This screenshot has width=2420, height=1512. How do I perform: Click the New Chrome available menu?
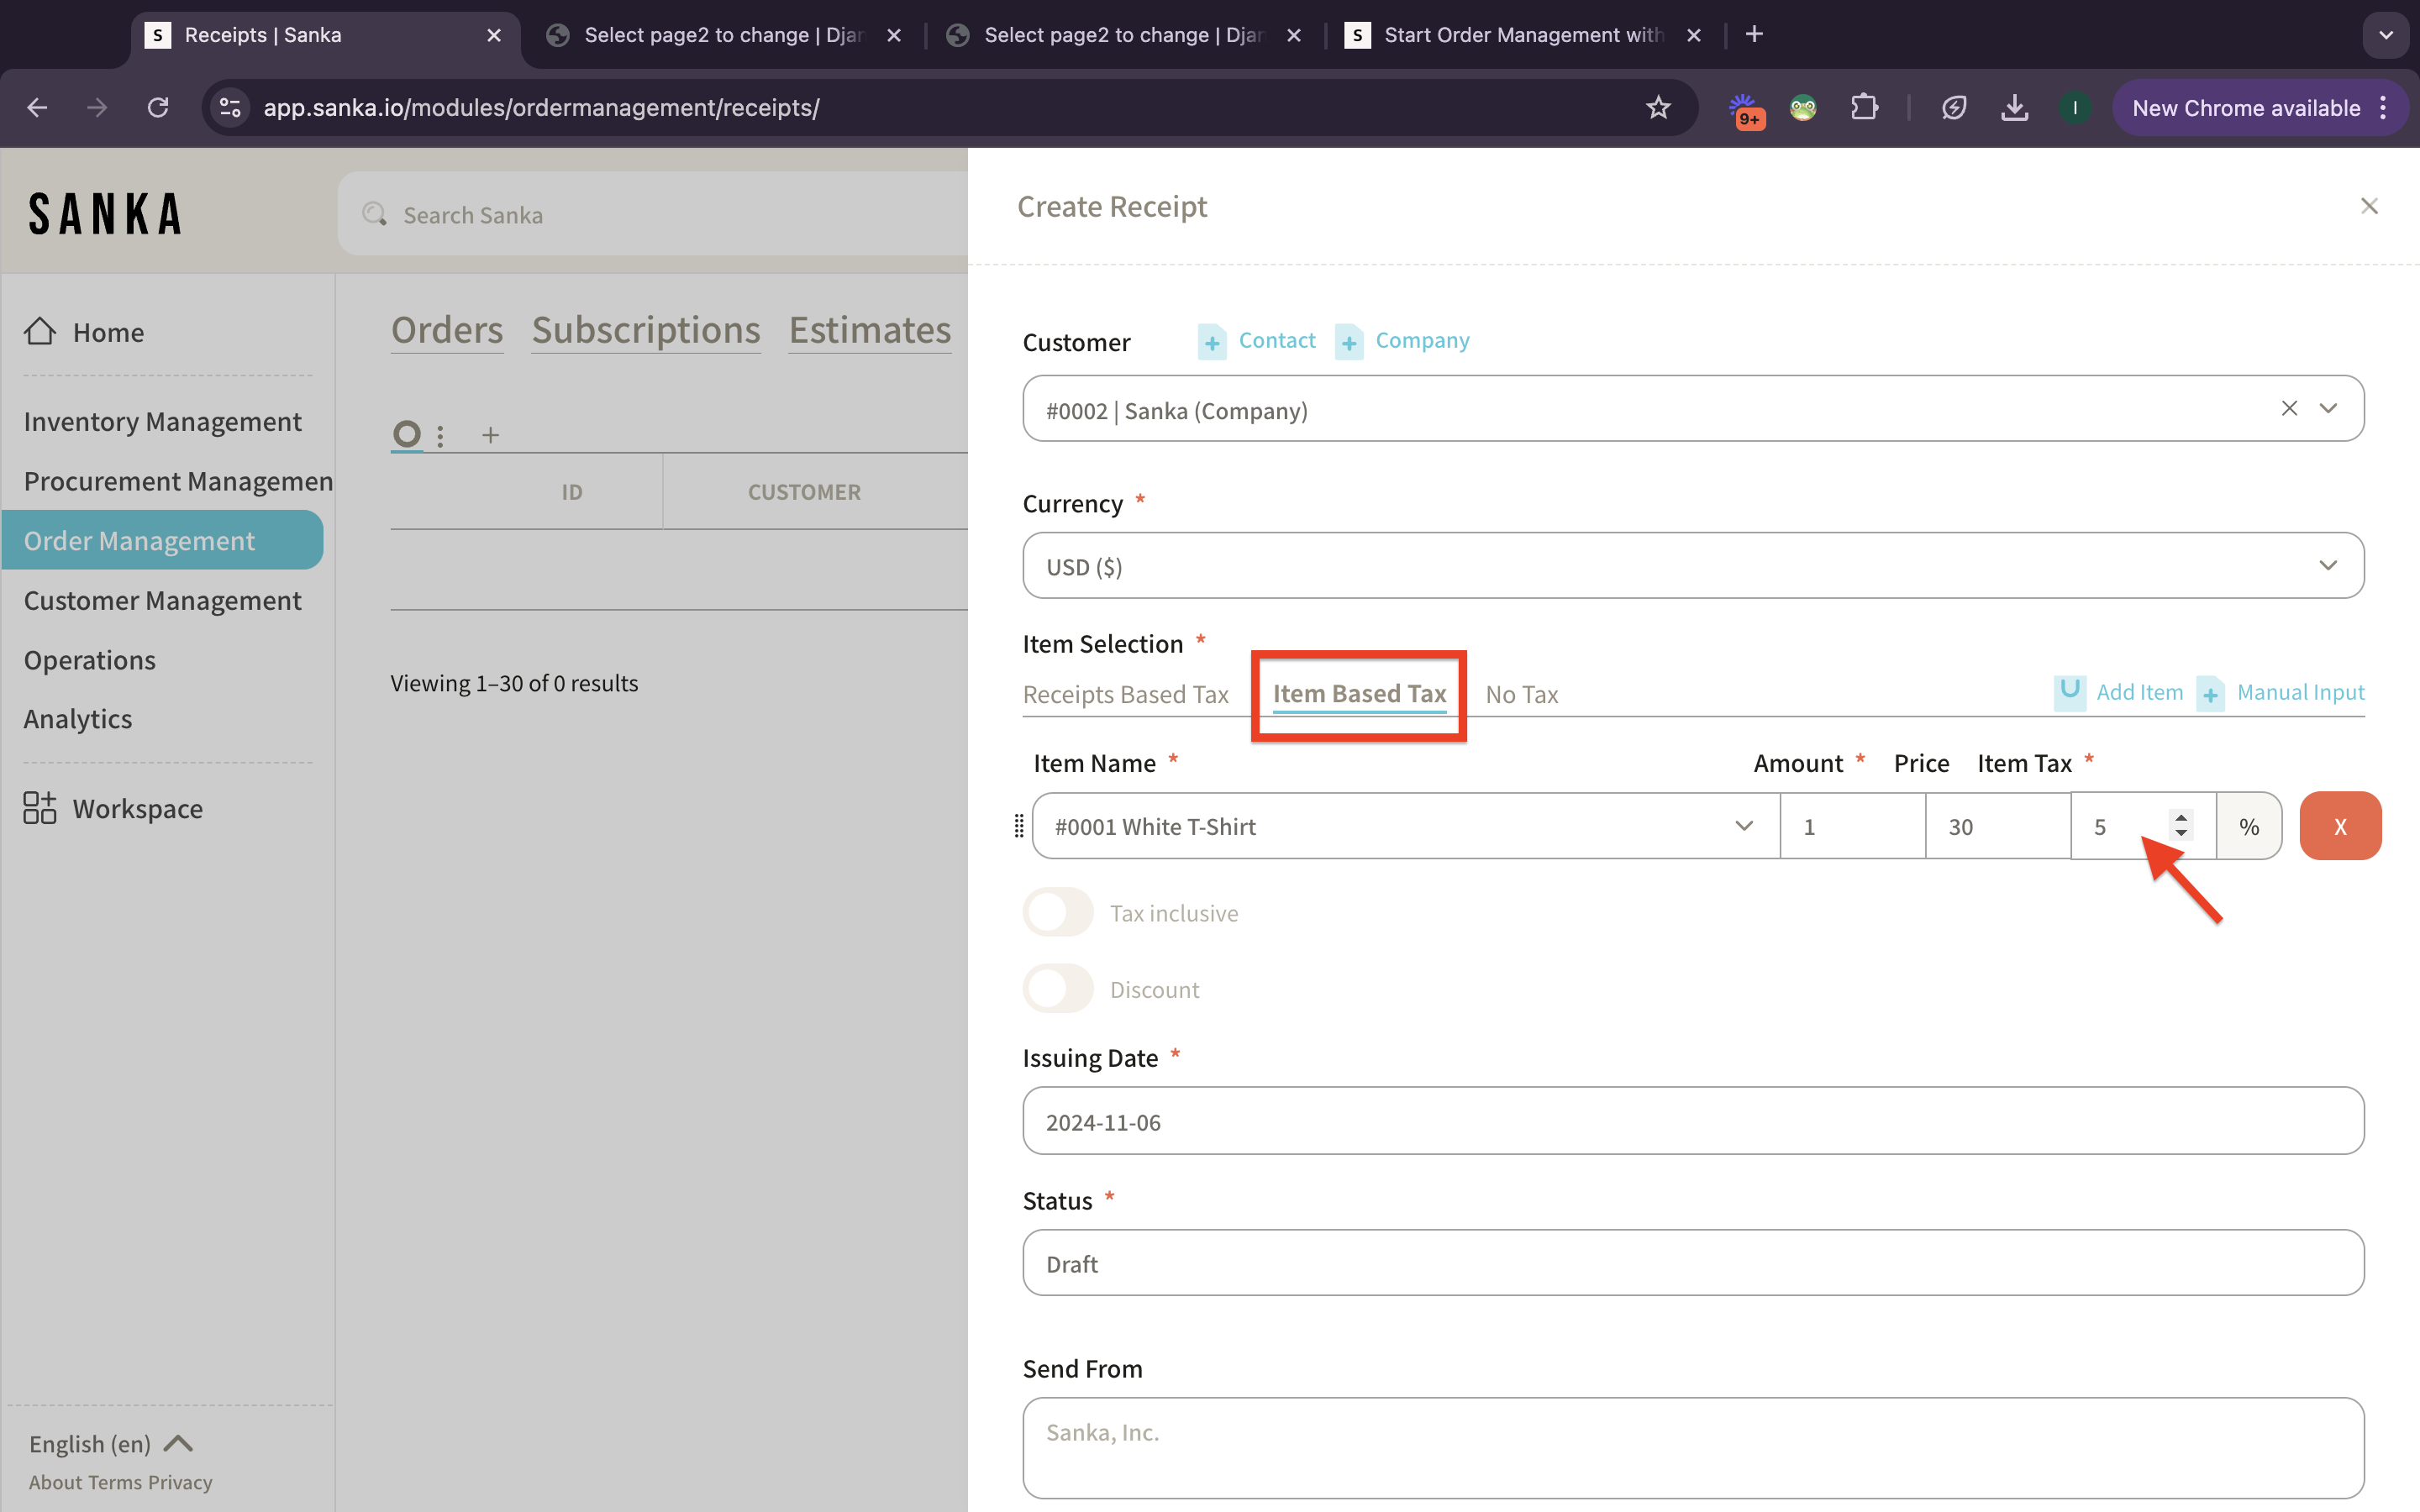pyautogui.click(x=2260, y=108)
